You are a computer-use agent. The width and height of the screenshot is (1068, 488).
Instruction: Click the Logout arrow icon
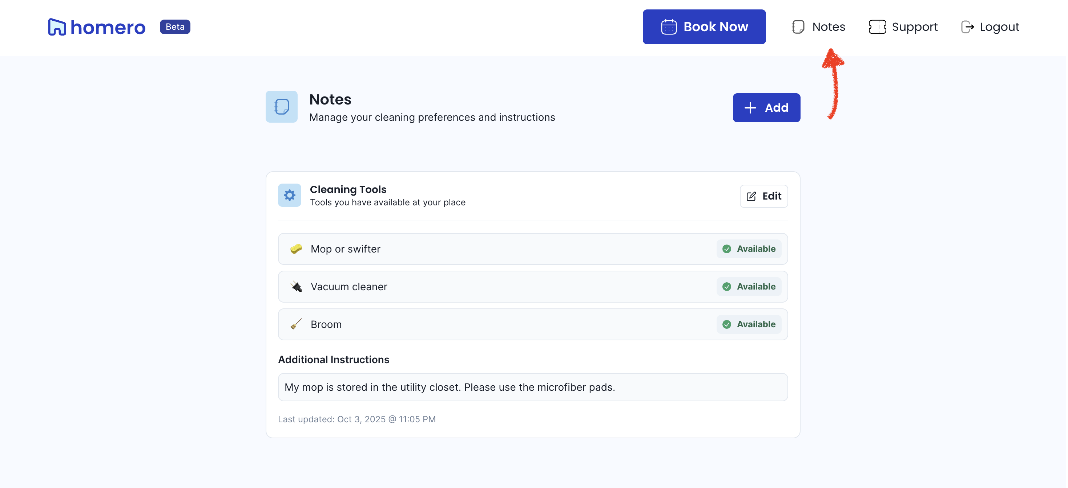967,27
